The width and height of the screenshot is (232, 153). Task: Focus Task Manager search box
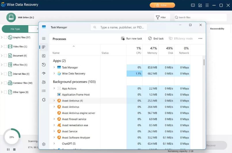[x=119, y=27]
